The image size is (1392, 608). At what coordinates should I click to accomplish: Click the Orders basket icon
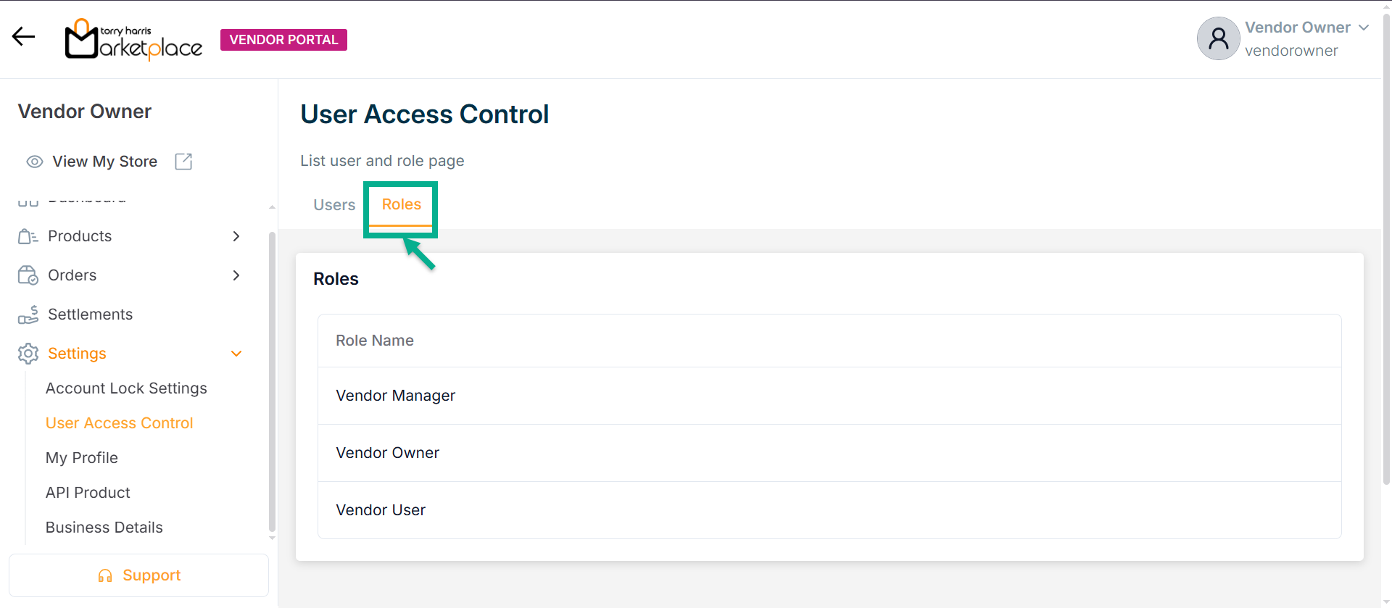pyautogui.click(x=28, y=275)
